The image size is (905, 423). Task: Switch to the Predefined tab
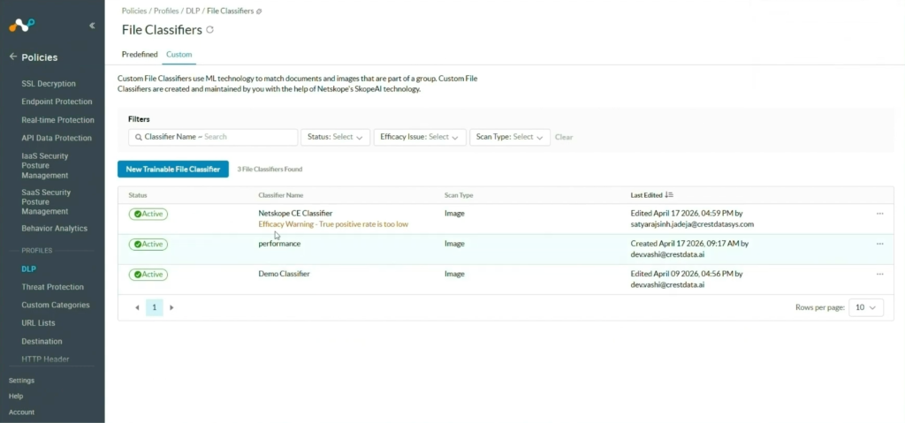pos(140,54)
